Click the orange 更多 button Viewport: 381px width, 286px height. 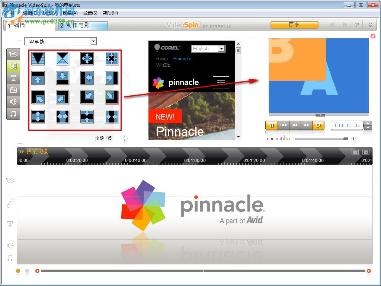[295, 25]
